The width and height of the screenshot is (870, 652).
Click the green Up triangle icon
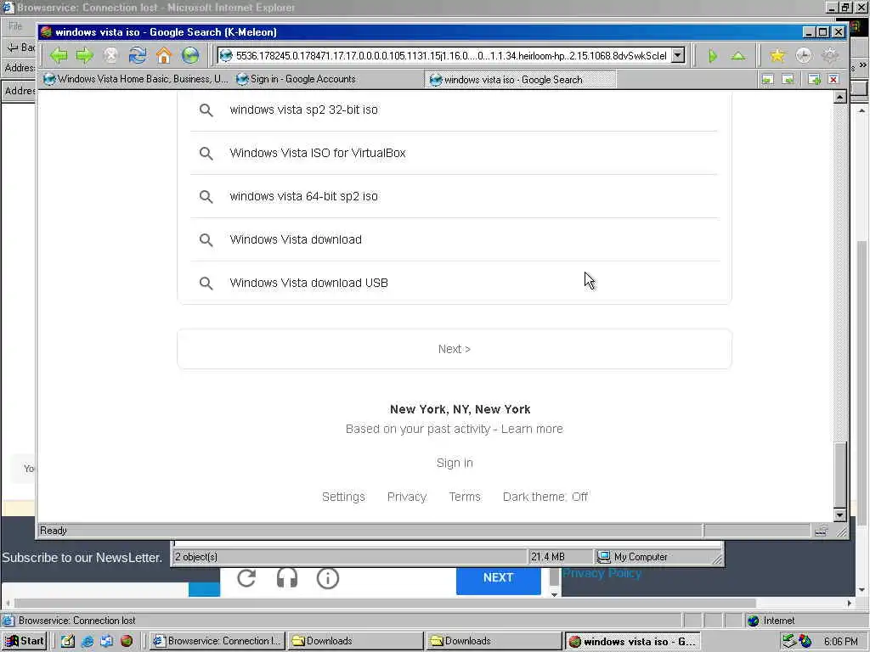tap(738, 56)
